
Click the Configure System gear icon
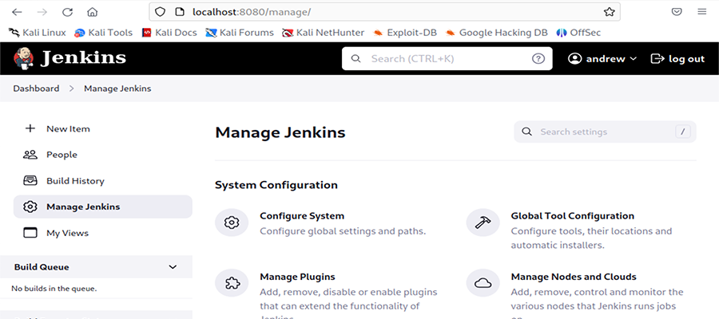tap(232, 223)
